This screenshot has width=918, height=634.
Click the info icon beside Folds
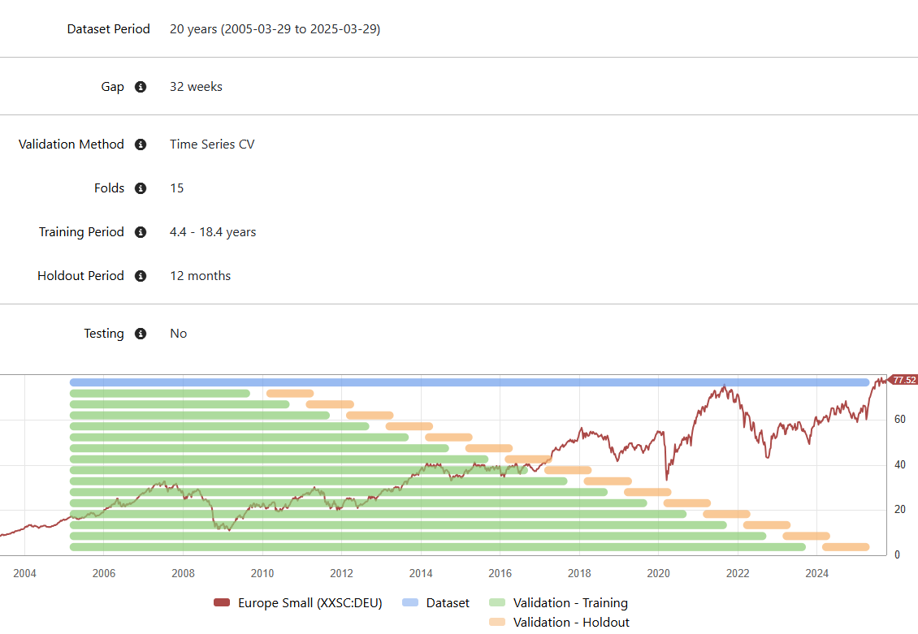point(141,188)
